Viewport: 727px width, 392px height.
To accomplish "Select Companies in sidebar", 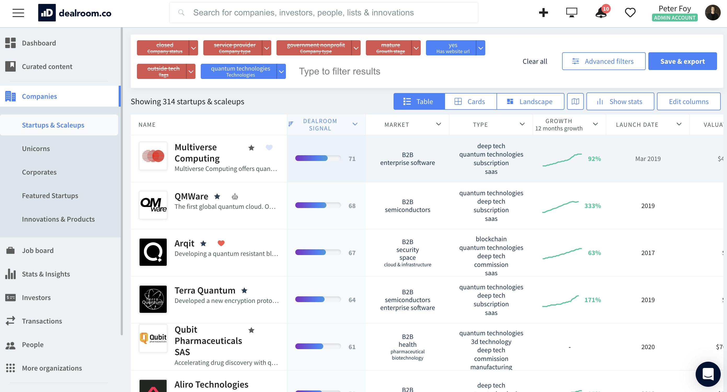I will [x=60, y=96].
